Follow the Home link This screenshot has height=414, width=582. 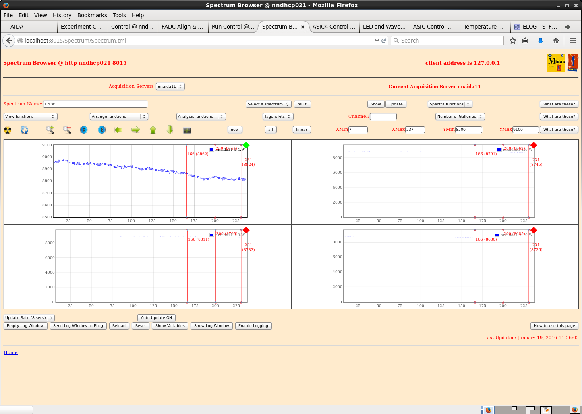pos(10,352)
